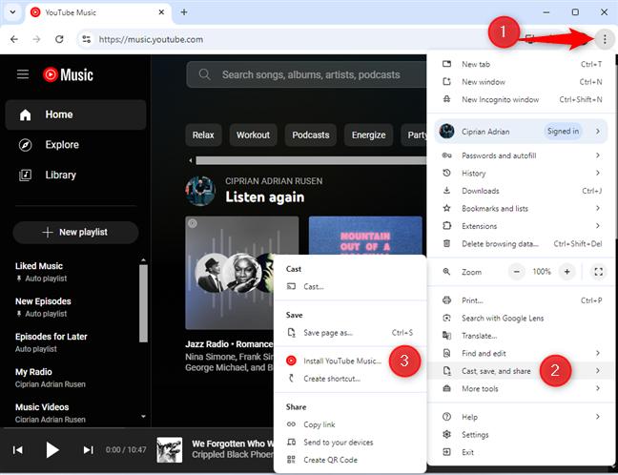Open the Mountain album thumbnail

pos(365,236)
